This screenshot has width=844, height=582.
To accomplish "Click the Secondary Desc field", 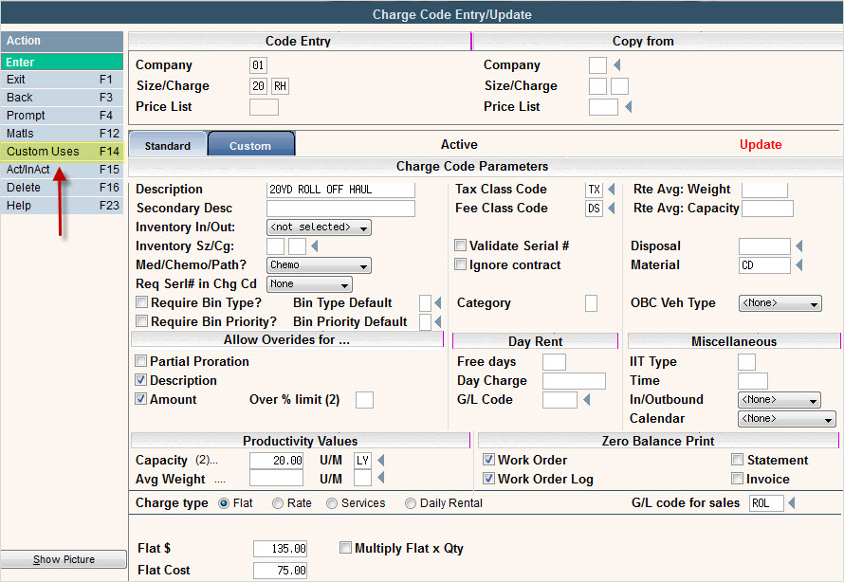I will pos(340,209).
